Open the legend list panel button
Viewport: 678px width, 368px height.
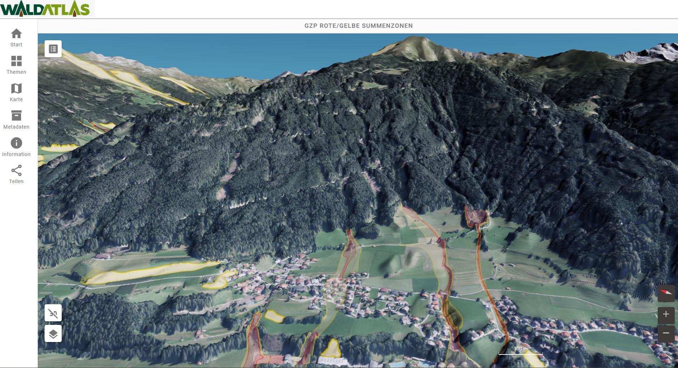click(x=53, y=49)
